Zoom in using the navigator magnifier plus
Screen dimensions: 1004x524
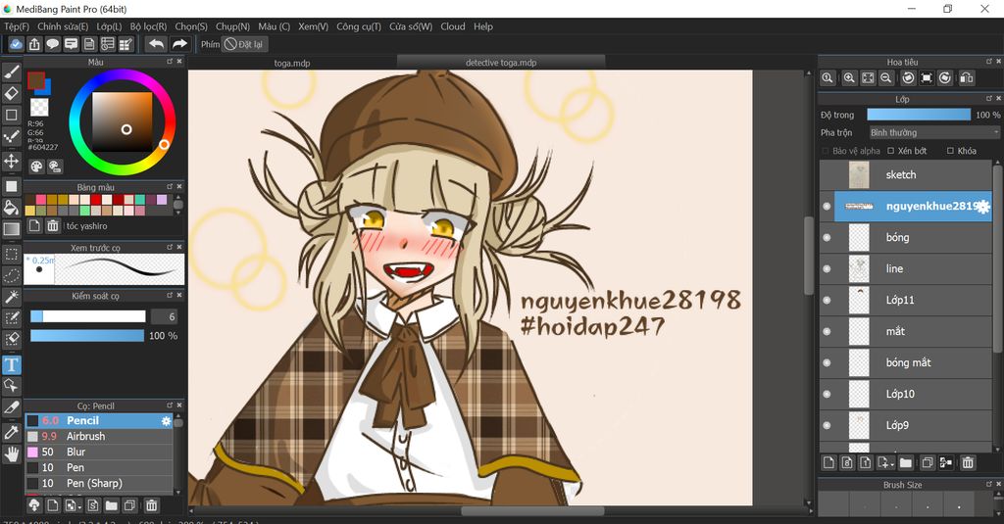[x=849, y=78]
